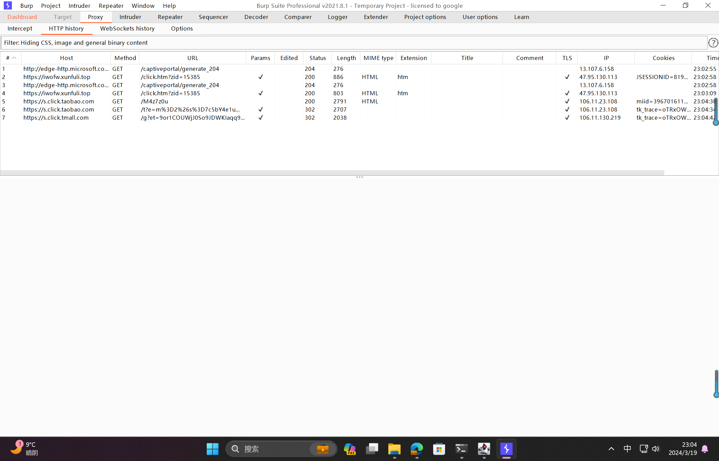Image resolution: width=719 pixels, height=461 pixels.
Task: Click the Burp Suite logo icon in title bar
Action: click(x=7, y=5)
